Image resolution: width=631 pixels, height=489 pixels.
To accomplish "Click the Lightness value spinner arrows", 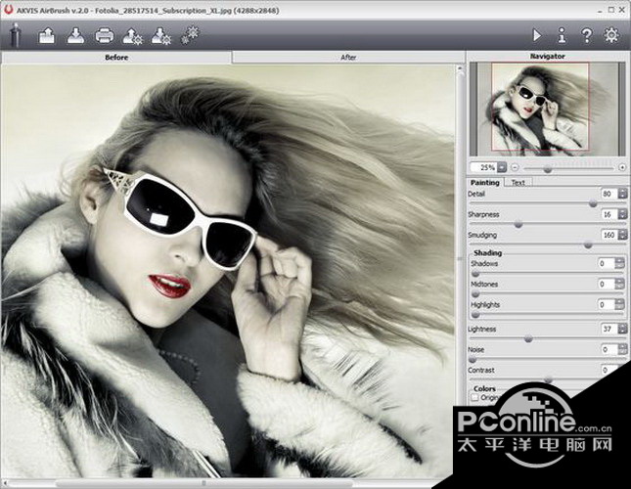I will [x=621, y=329].
